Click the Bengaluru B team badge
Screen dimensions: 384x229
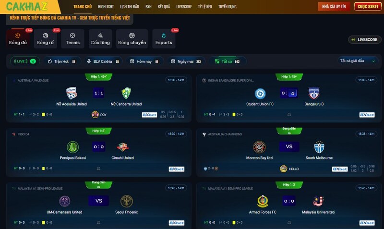(x=314, y=93)
